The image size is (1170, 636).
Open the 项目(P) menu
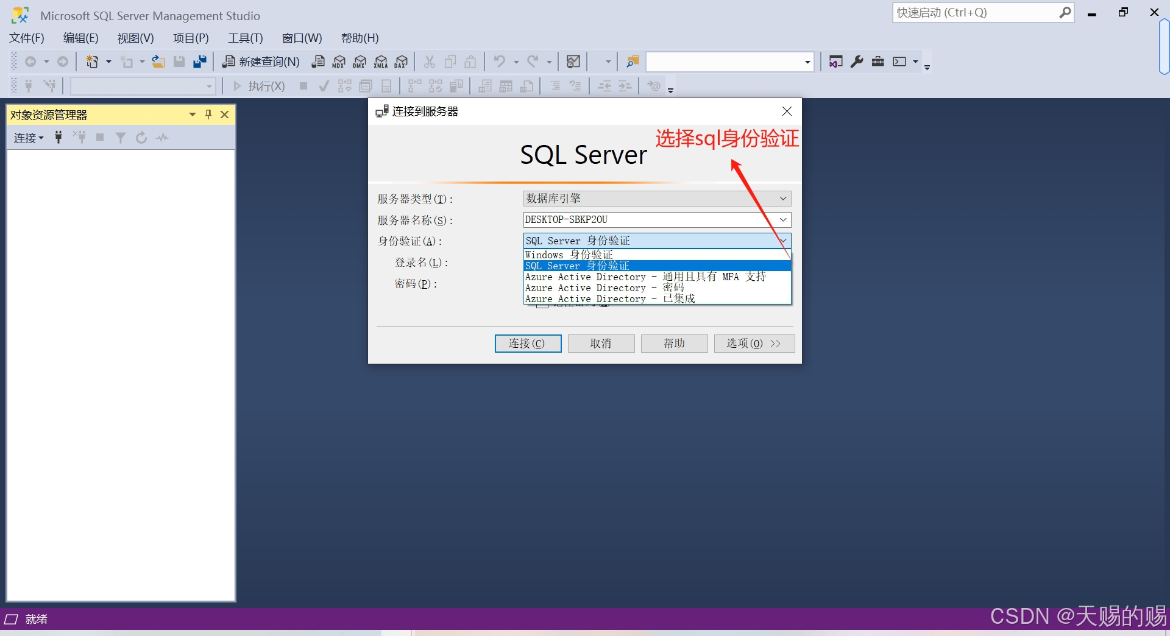point(191,38)
